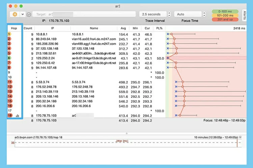Image resolution: width=253 pixels, height=168 pixels.
Task: Select hop 16 red badge
Action: (10, 106)
